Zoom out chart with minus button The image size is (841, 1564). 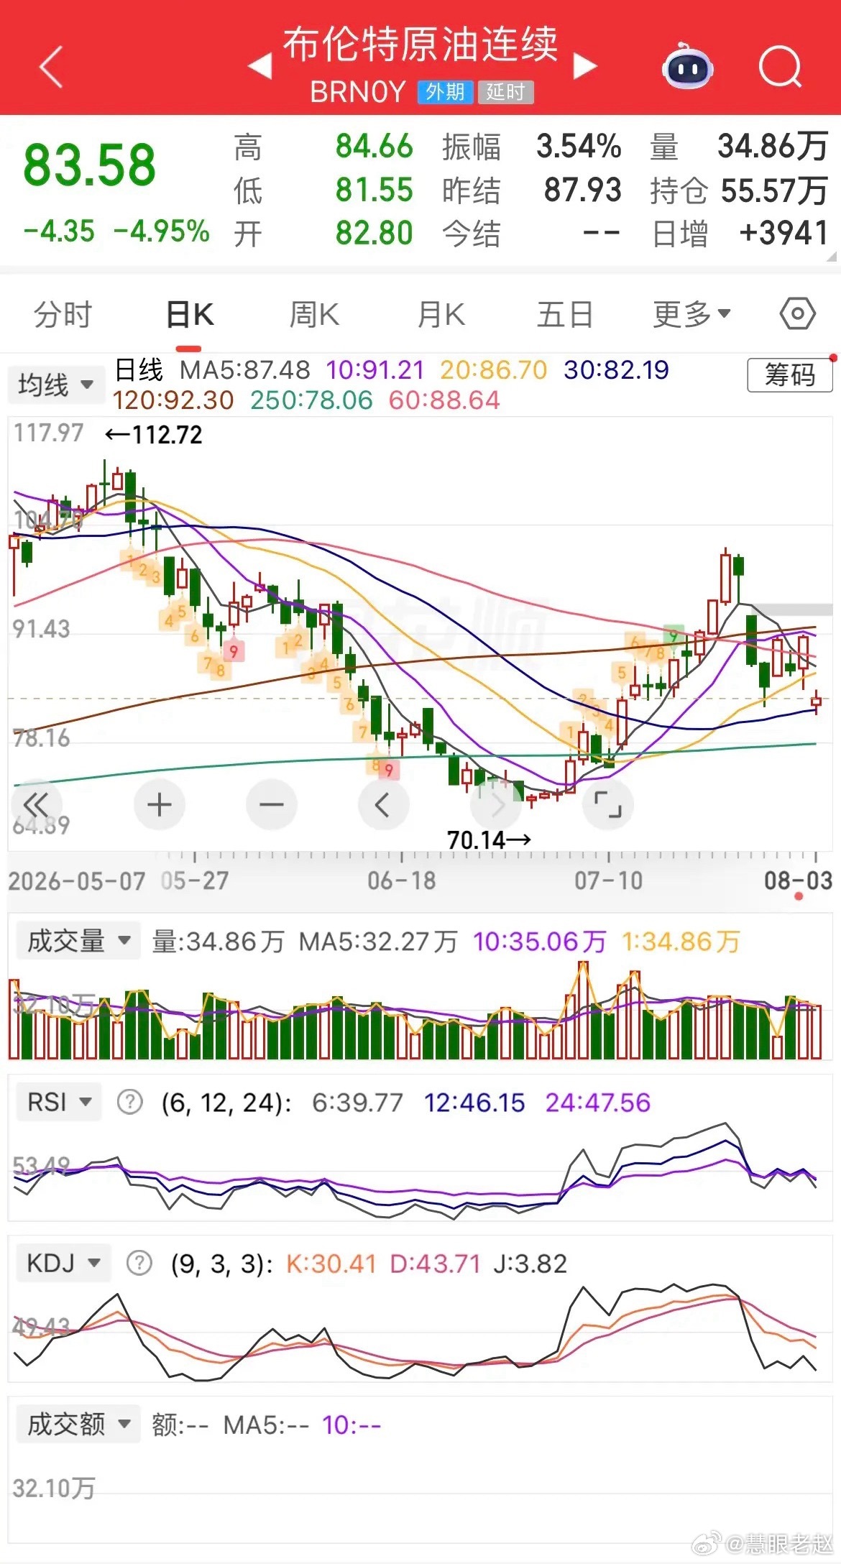pyautogui.click(x=271, y=804)
